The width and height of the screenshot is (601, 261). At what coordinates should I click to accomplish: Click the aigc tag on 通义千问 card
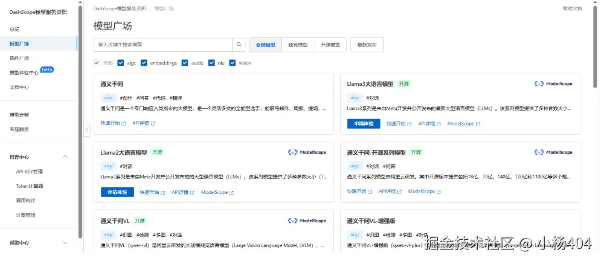(109, 98)
